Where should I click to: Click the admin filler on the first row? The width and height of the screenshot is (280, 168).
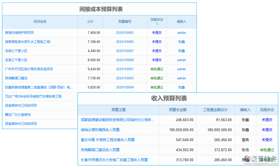tap(181, 32)
